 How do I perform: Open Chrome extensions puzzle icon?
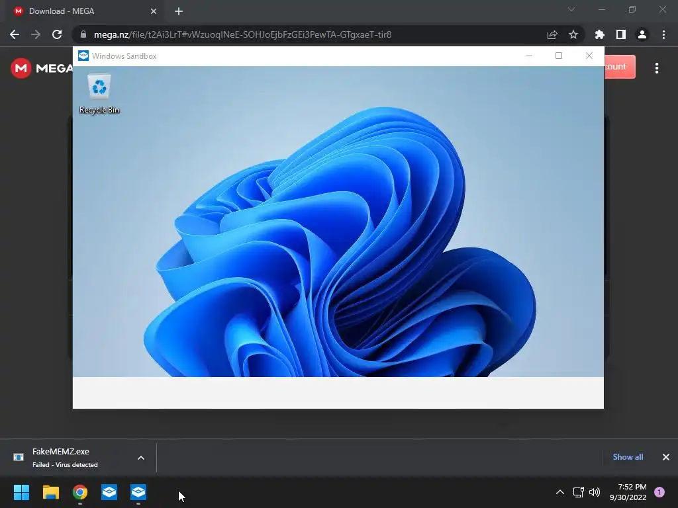point(600,34)
